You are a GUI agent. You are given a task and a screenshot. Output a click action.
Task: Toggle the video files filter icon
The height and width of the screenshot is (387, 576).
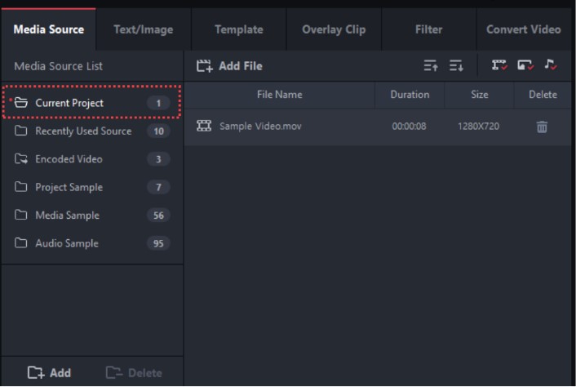pyautogui.click(x=499, y=65)
